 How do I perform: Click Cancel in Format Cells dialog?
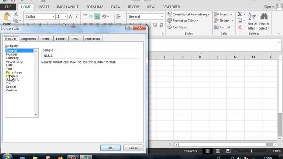click(134, 148)
